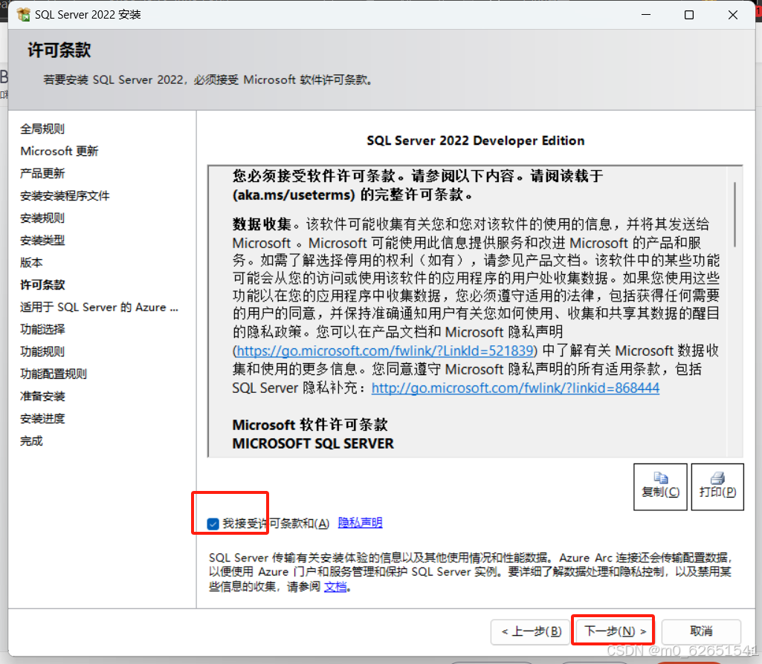
Task: Select 功能规则 step in sidebar
Action: click(x=42, y=351)
